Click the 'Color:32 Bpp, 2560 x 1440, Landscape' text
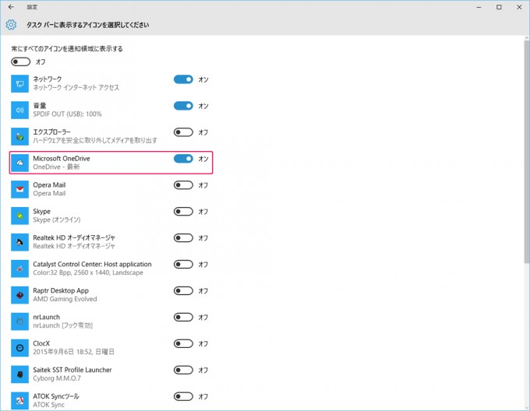 click(88, 272)
